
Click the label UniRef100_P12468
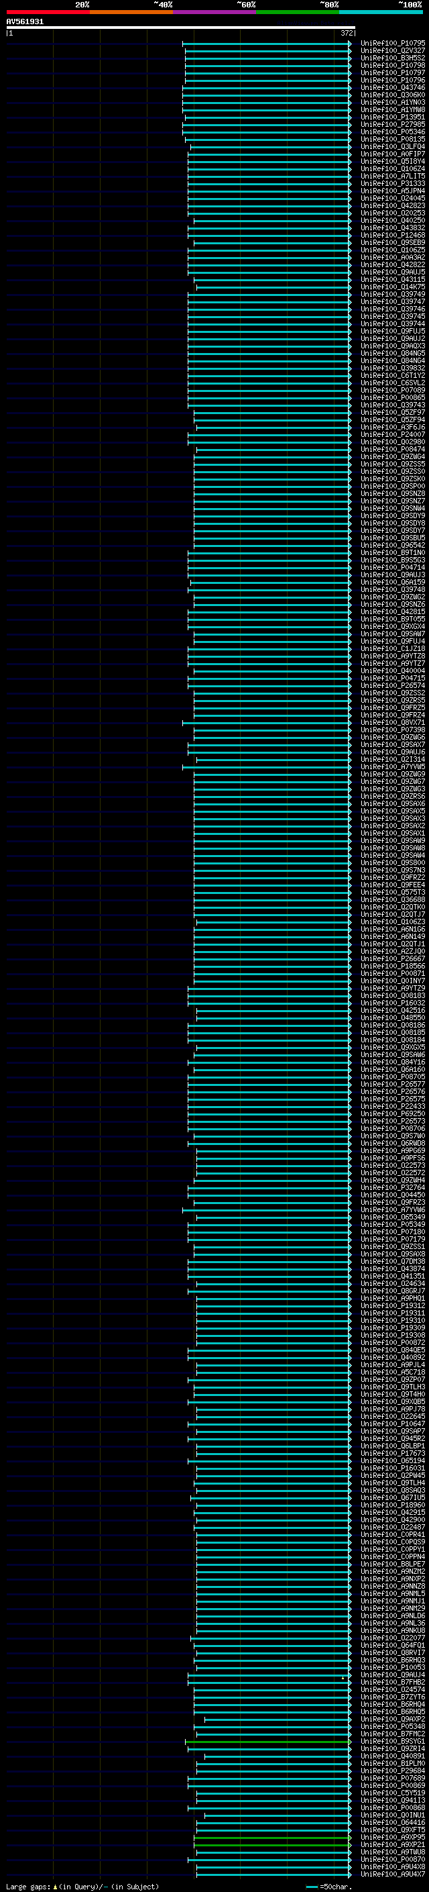(x=392, y=235)
